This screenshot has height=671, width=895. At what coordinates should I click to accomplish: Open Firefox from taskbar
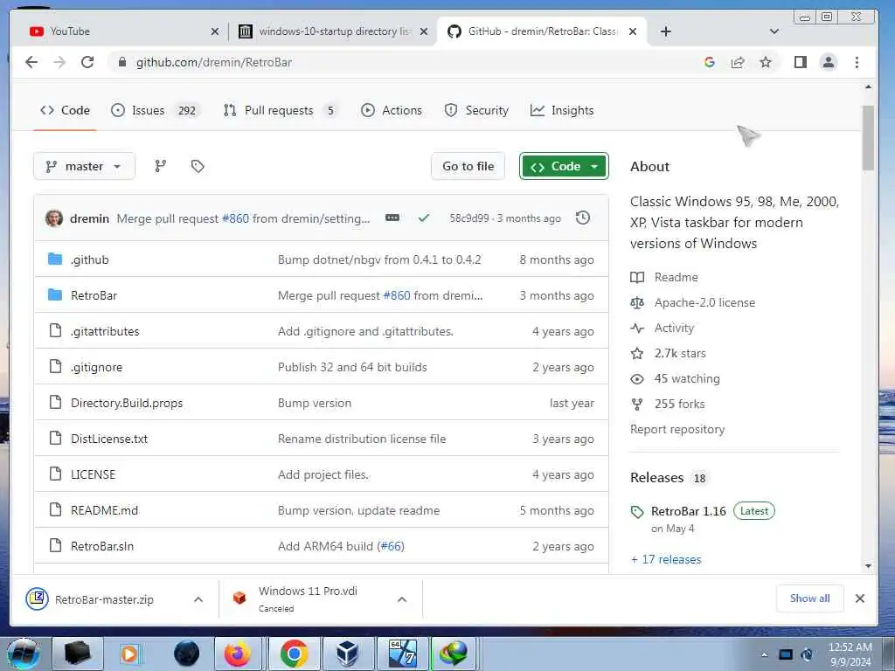point(238,654)
